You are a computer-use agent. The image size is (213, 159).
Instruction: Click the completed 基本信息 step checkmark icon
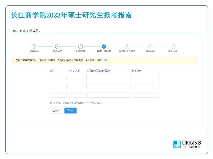57,47
